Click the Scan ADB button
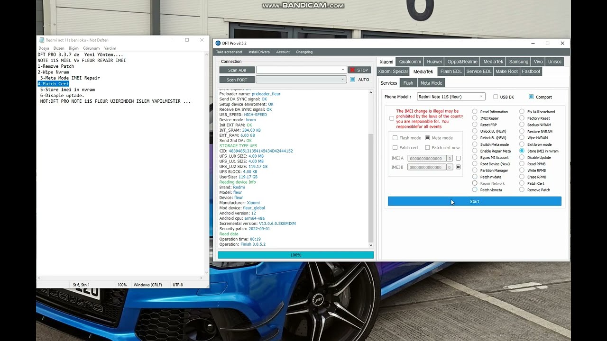Screen dimensions: 607x341 237,70
